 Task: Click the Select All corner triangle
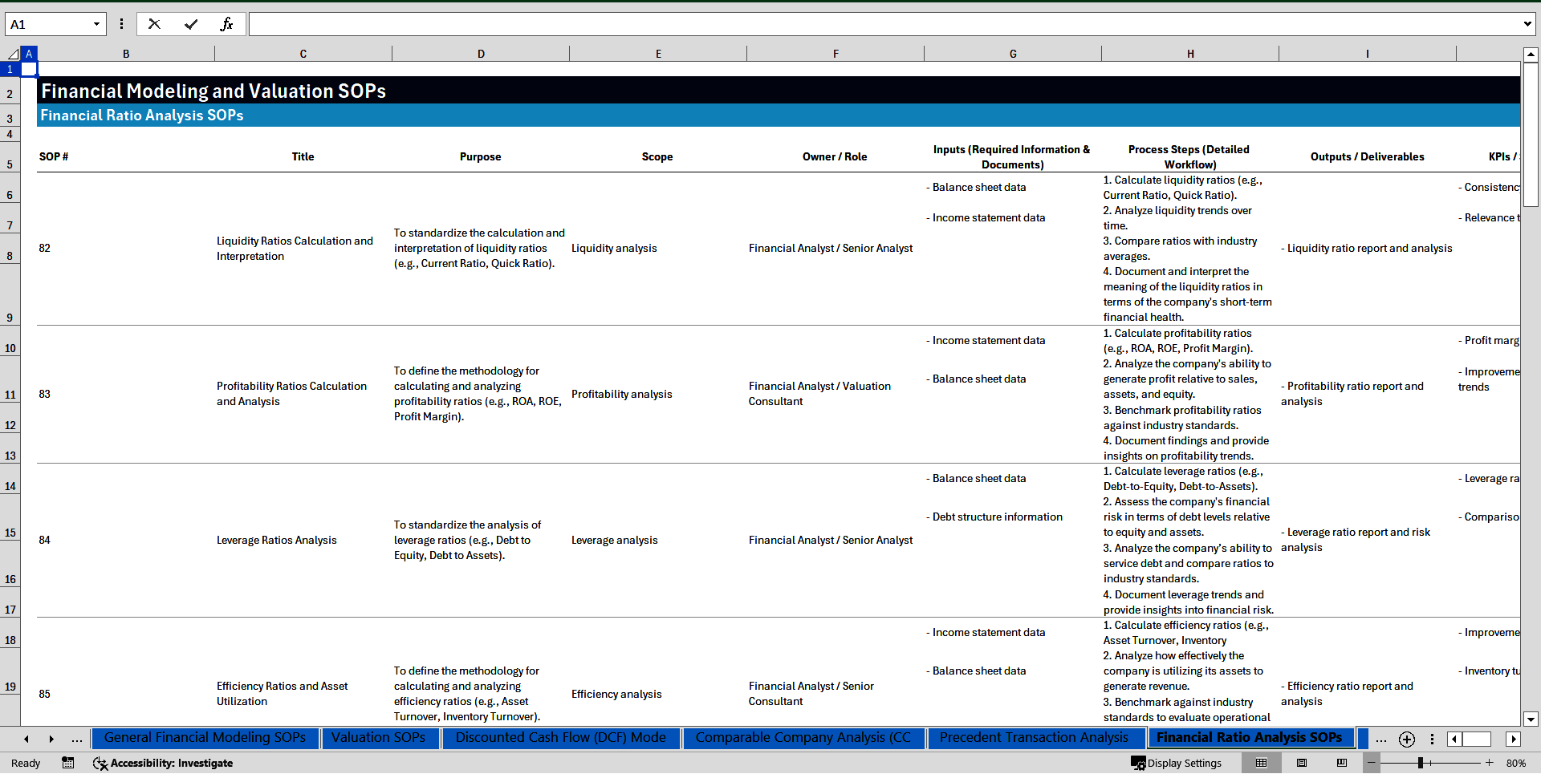[x=12, y=54]
